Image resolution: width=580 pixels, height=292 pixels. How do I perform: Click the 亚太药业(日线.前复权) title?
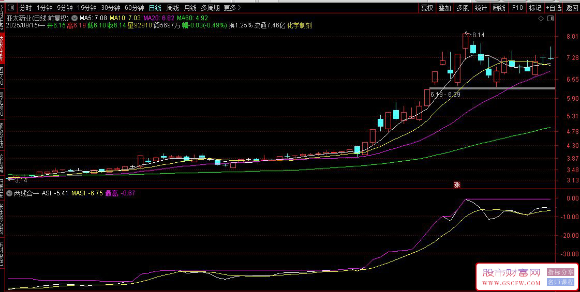click(38, 18)
